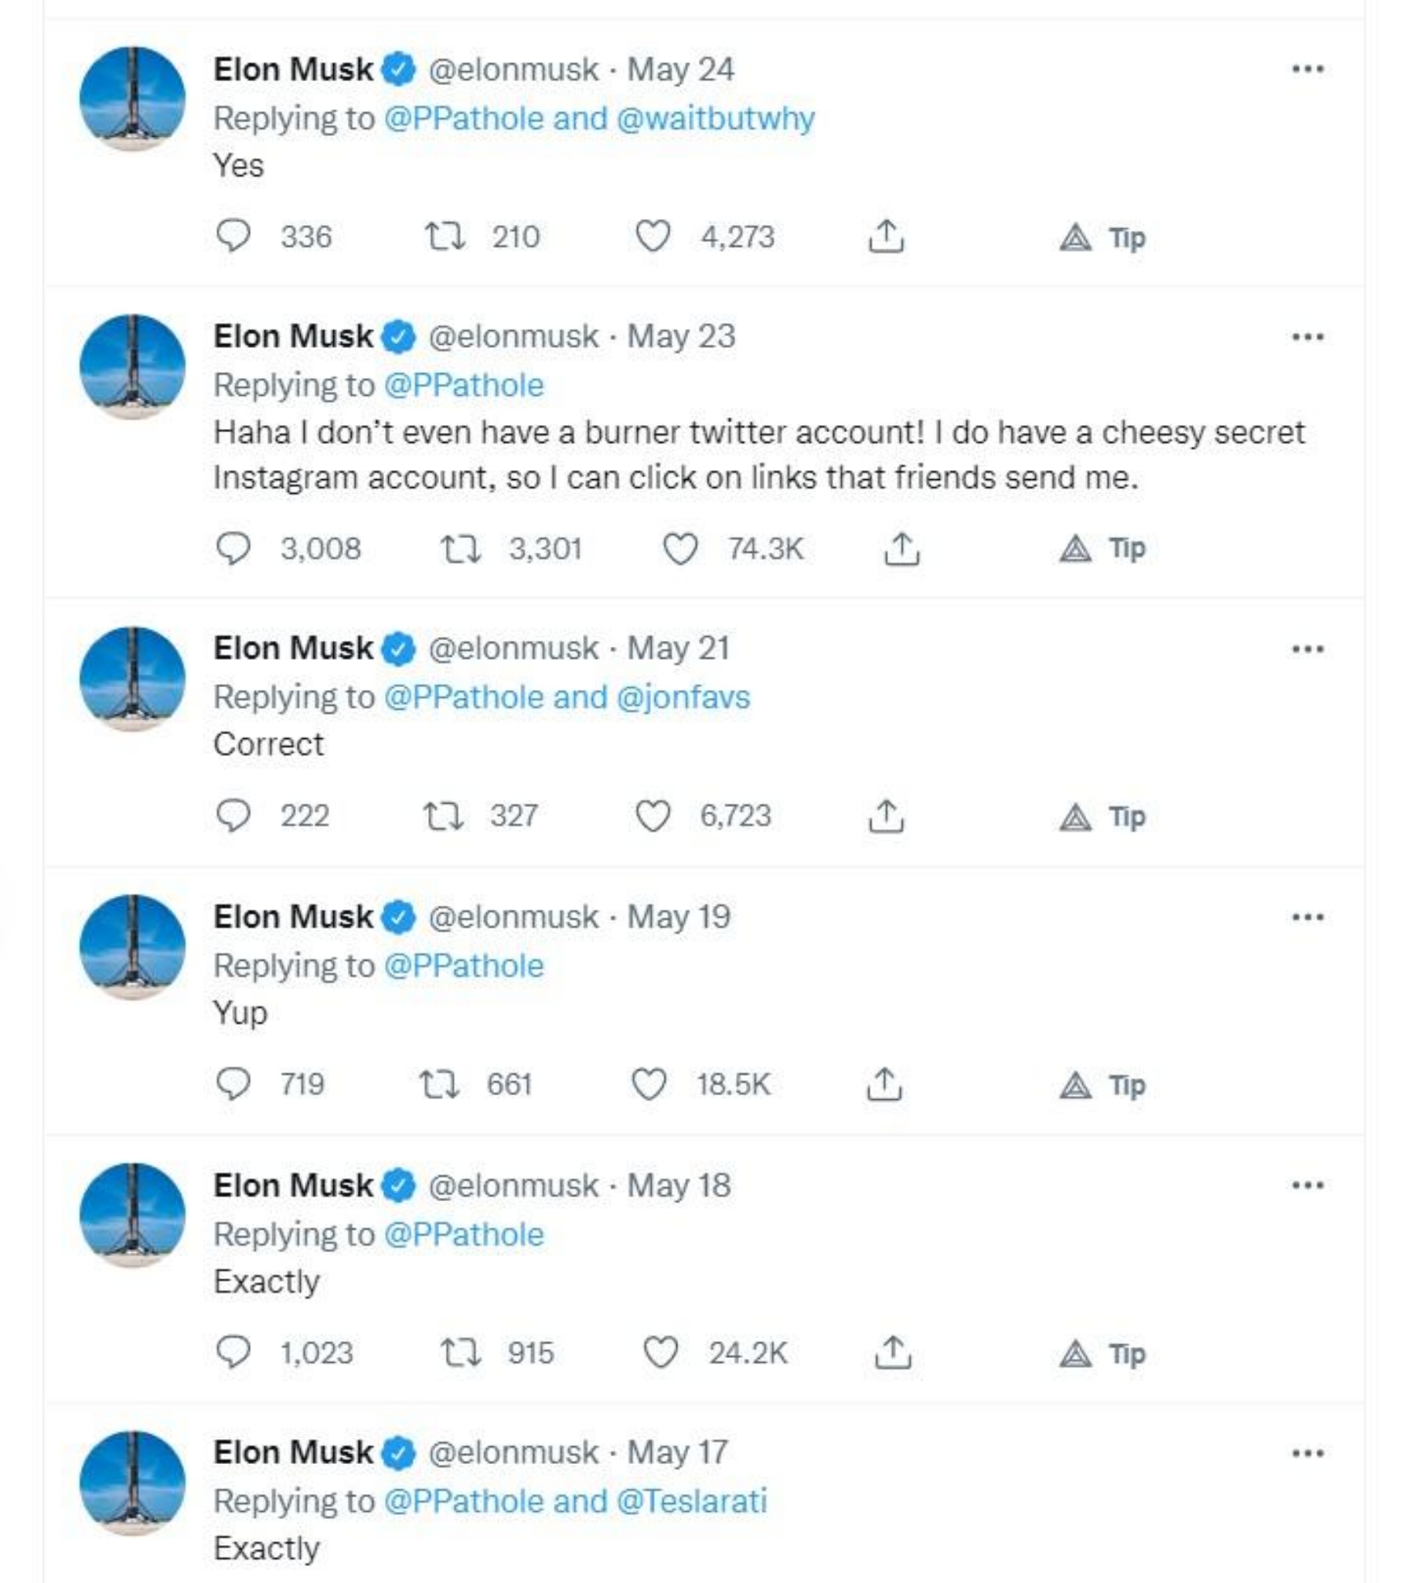Open more options for May 24 tweet

point(1307,69)
